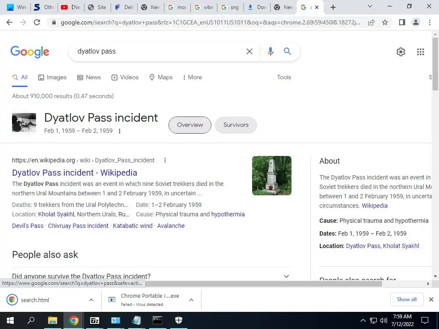Viewport: 439px width, 329px height.
Task: Open Windows taskbar search
Action: 31,320
